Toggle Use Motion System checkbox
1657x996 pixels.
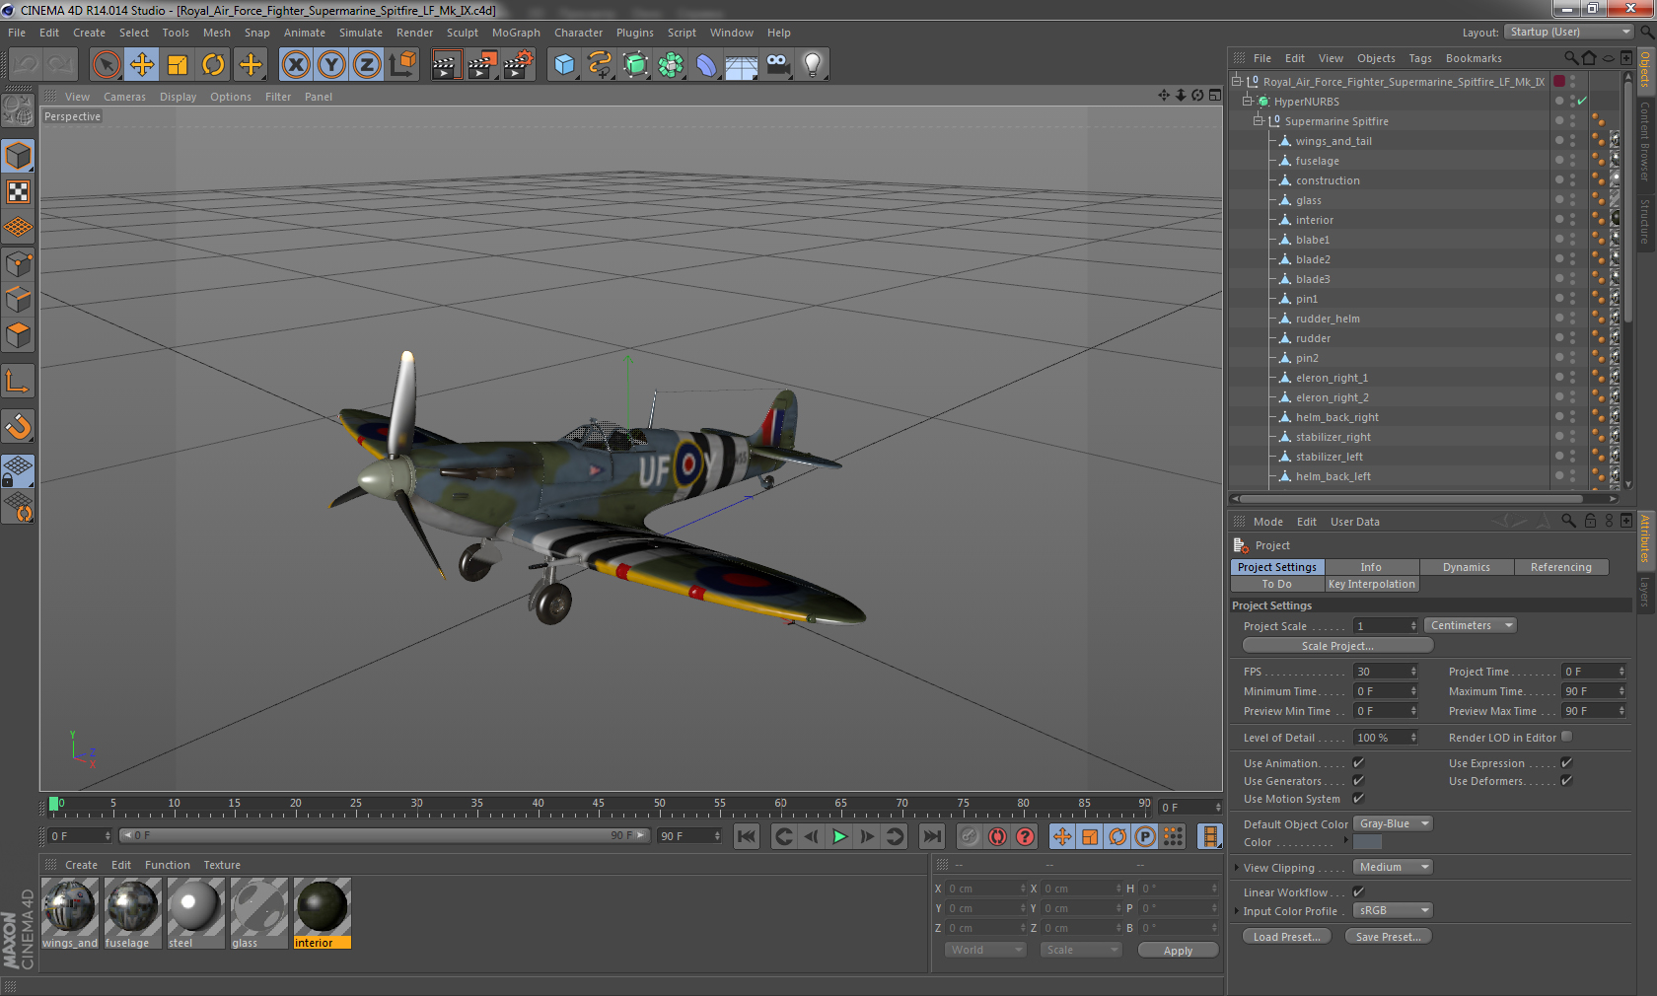point(1358,799)
